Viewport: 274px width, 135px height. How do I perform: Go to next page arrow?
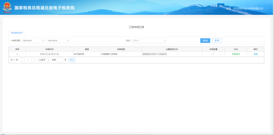tap(33, 60)
